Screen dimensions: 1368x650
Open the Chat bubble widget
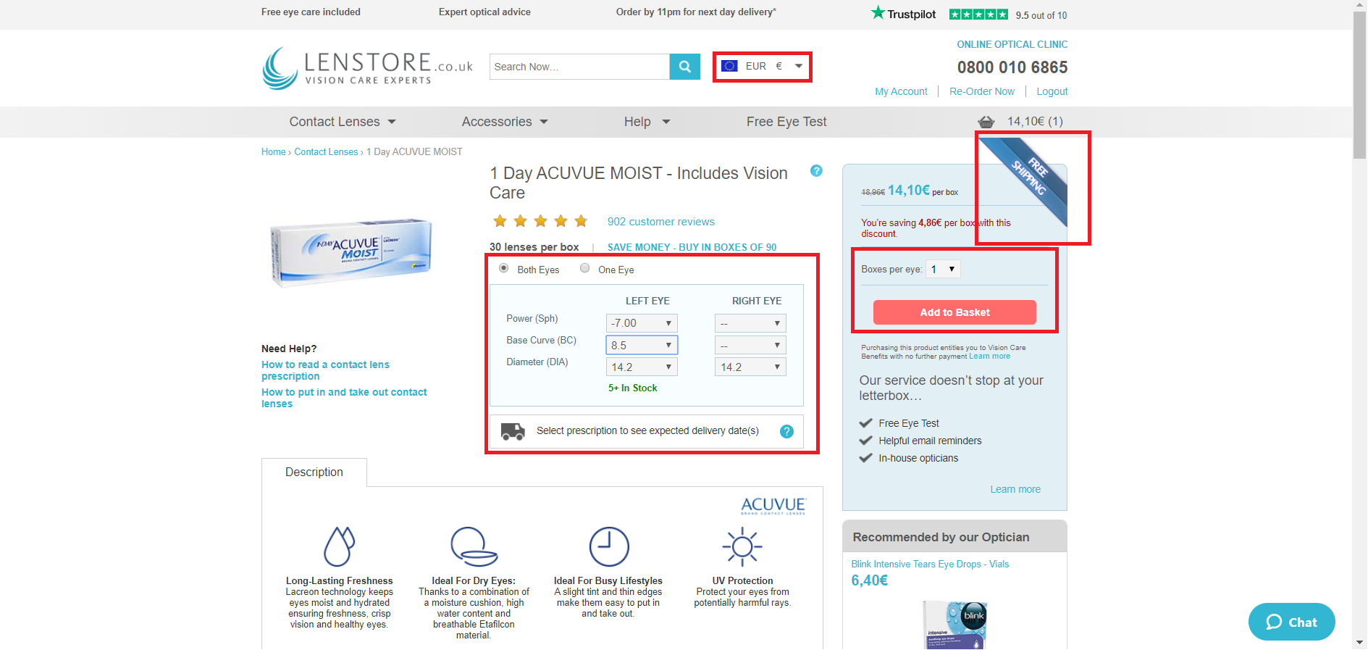1291,622
